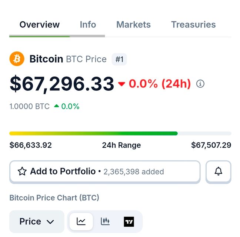240x237 pixels.
Task: Click the star icon in Add to Portfolio
Action: coord(22,171)
